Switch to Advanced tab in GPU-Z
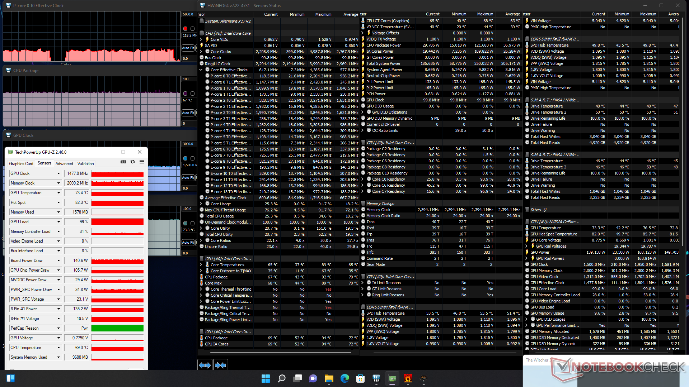Screen dimensions: 689x387 (x=64, y=163)
